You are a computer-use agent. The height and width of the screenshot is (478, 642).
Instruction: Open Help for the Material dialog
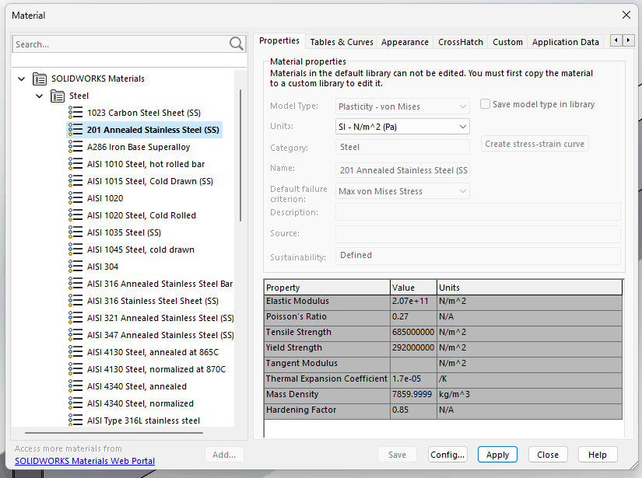click(598, 455)
